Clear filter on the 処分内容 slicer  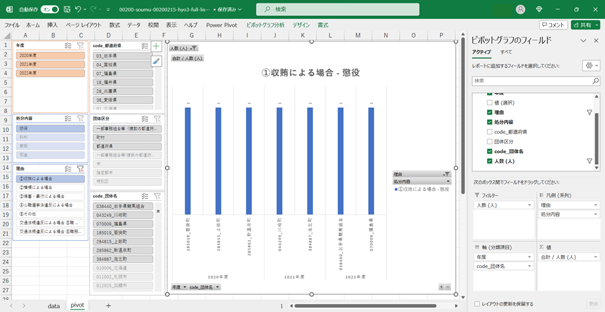80,118
